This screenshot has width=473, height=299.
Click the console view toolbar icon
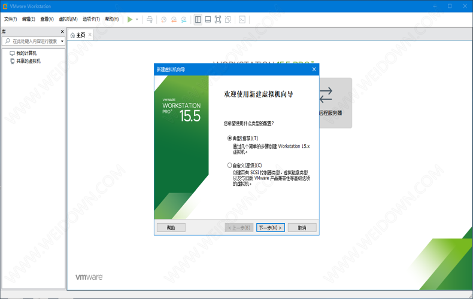(x=242, y=20)
